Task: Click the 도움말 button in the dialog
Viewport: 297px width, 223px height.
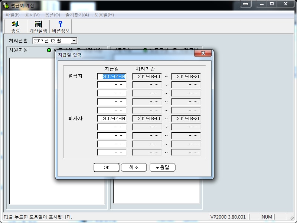Action: (162, 168)
